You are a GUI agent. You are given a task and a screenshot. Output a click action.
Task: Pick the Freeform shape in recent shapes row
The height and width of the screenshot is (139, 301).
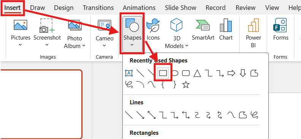254,73
